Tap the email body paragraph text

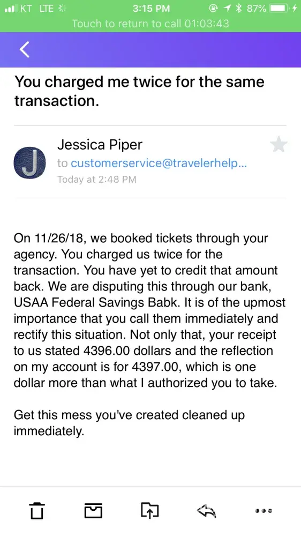point(150,311)
